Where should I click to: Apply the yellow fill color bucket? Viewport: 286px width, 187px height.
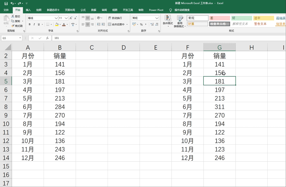57,24
